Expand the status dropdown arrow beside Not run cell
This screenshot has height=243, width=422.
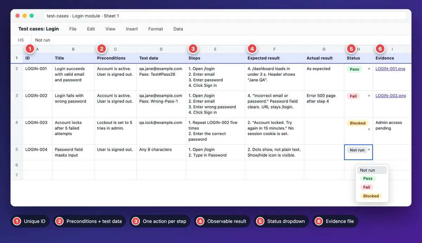tap(369, 150)
